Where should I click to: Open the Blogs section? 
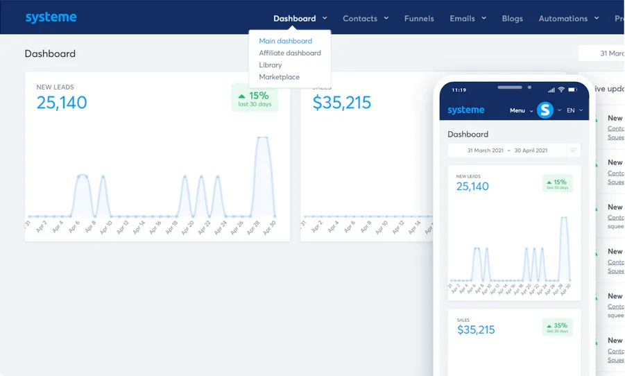(512, 18)
